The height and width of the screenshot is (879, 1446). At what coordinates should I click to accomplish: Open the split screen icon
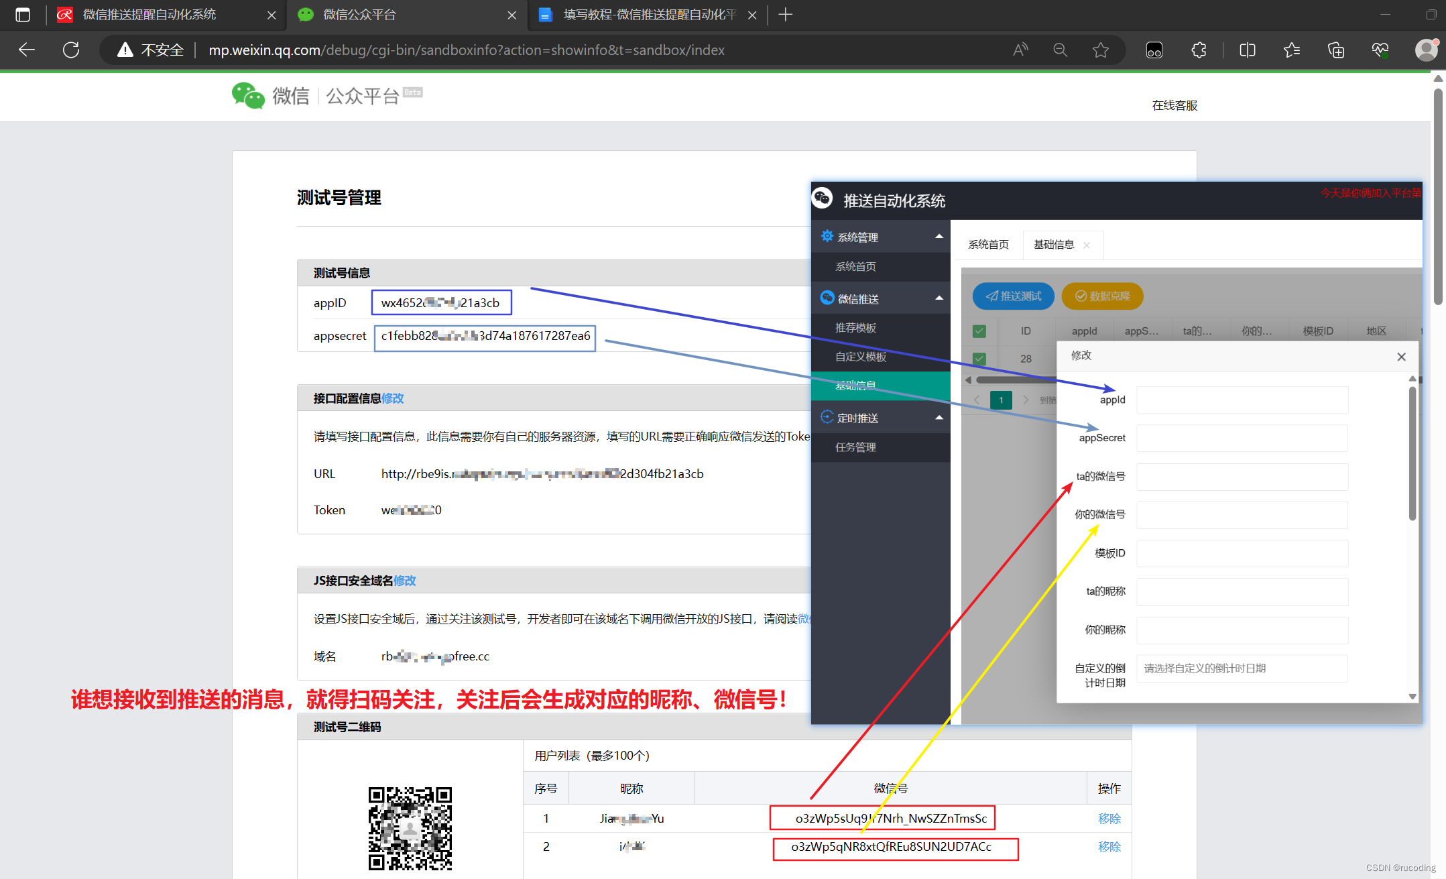coord(1247,50)
